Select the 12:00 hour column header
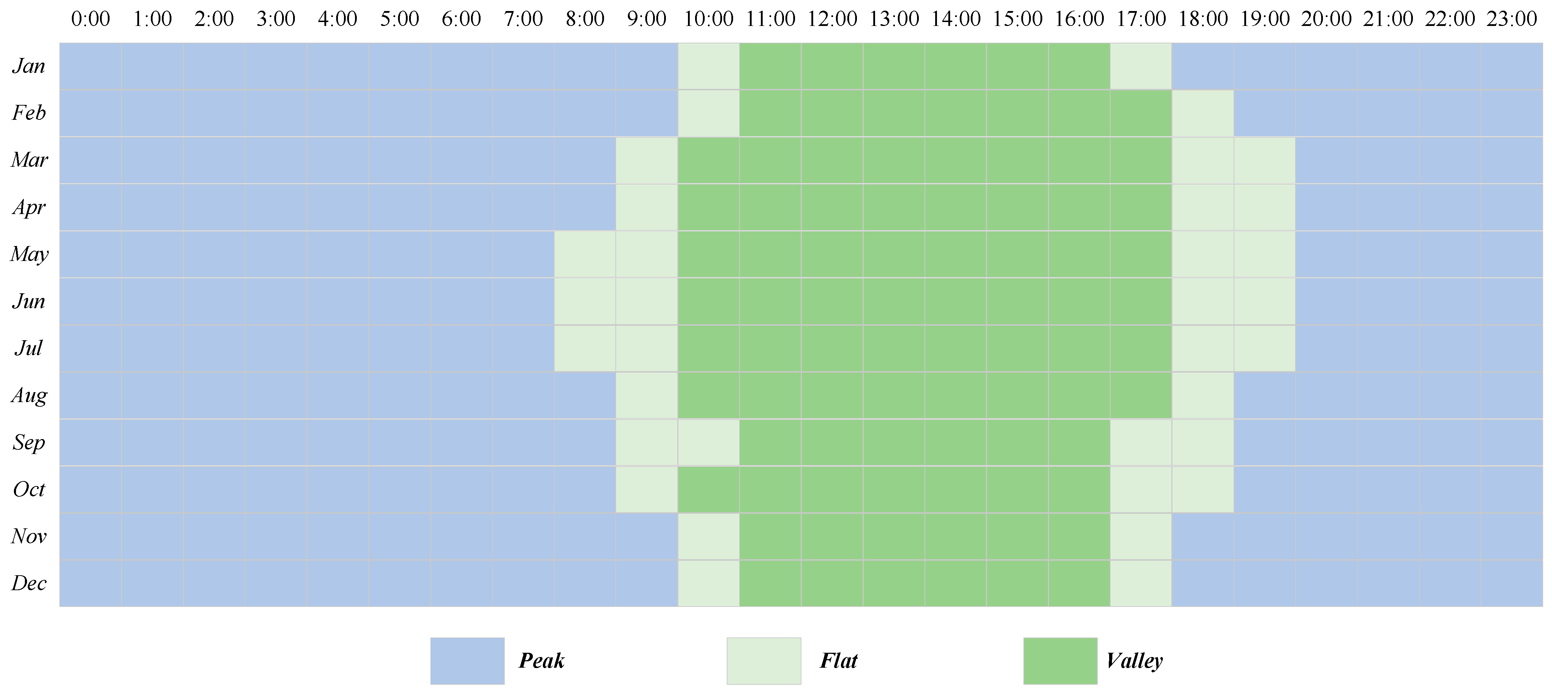 (x=832, y=19)
